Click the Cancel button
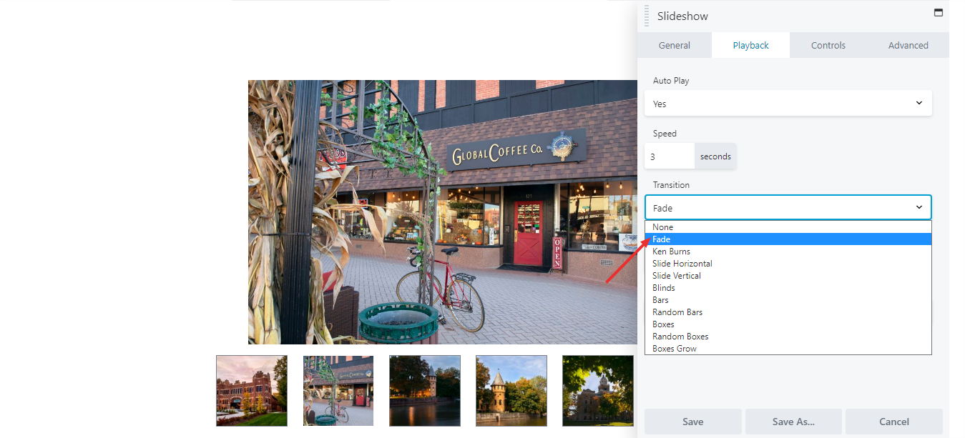This screenshot has width=965, height=438. tap(894, 422)
